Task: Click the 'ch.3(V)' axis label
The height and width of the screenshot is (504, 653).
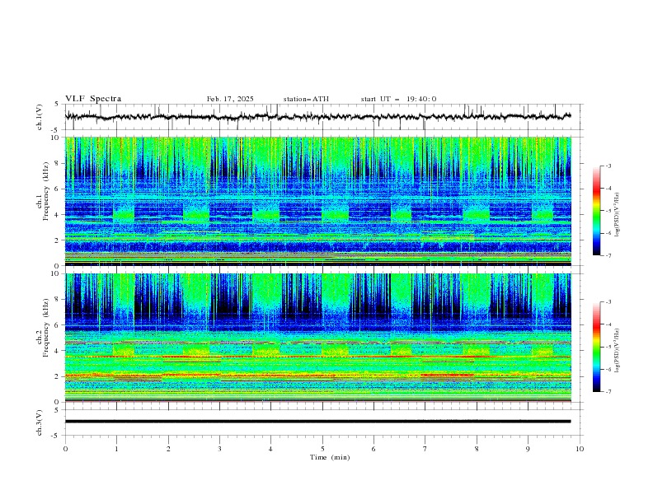Action: (40, 423)
